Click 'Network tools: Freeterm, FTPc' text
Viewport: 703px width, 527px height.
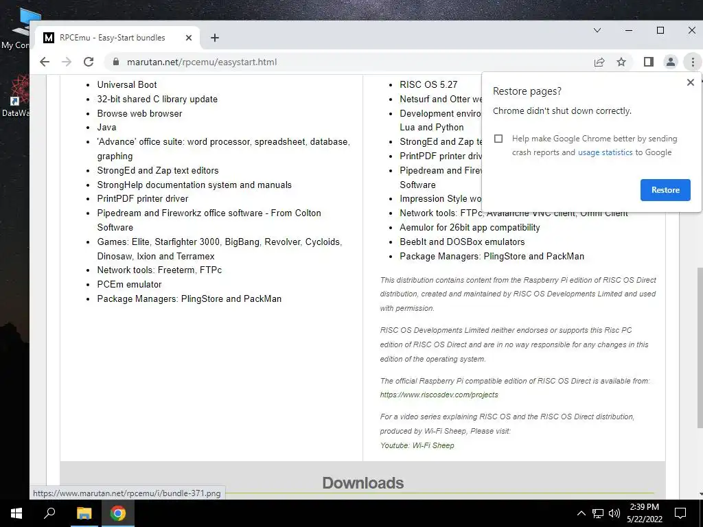[x=159, y=270]
